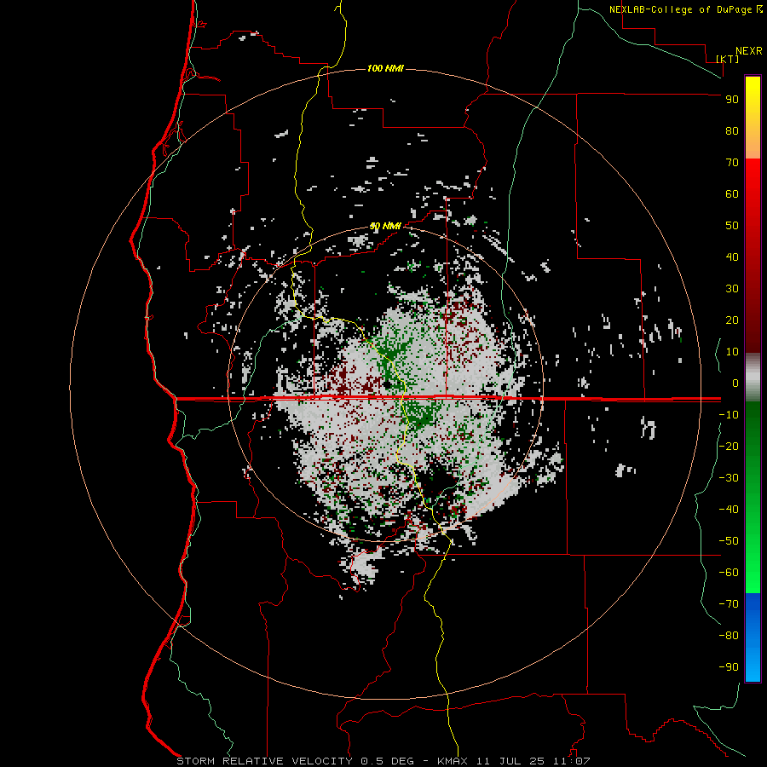Select the positive 10 scale value
Viewport: 767px width, 767px height.
[732, 352]
